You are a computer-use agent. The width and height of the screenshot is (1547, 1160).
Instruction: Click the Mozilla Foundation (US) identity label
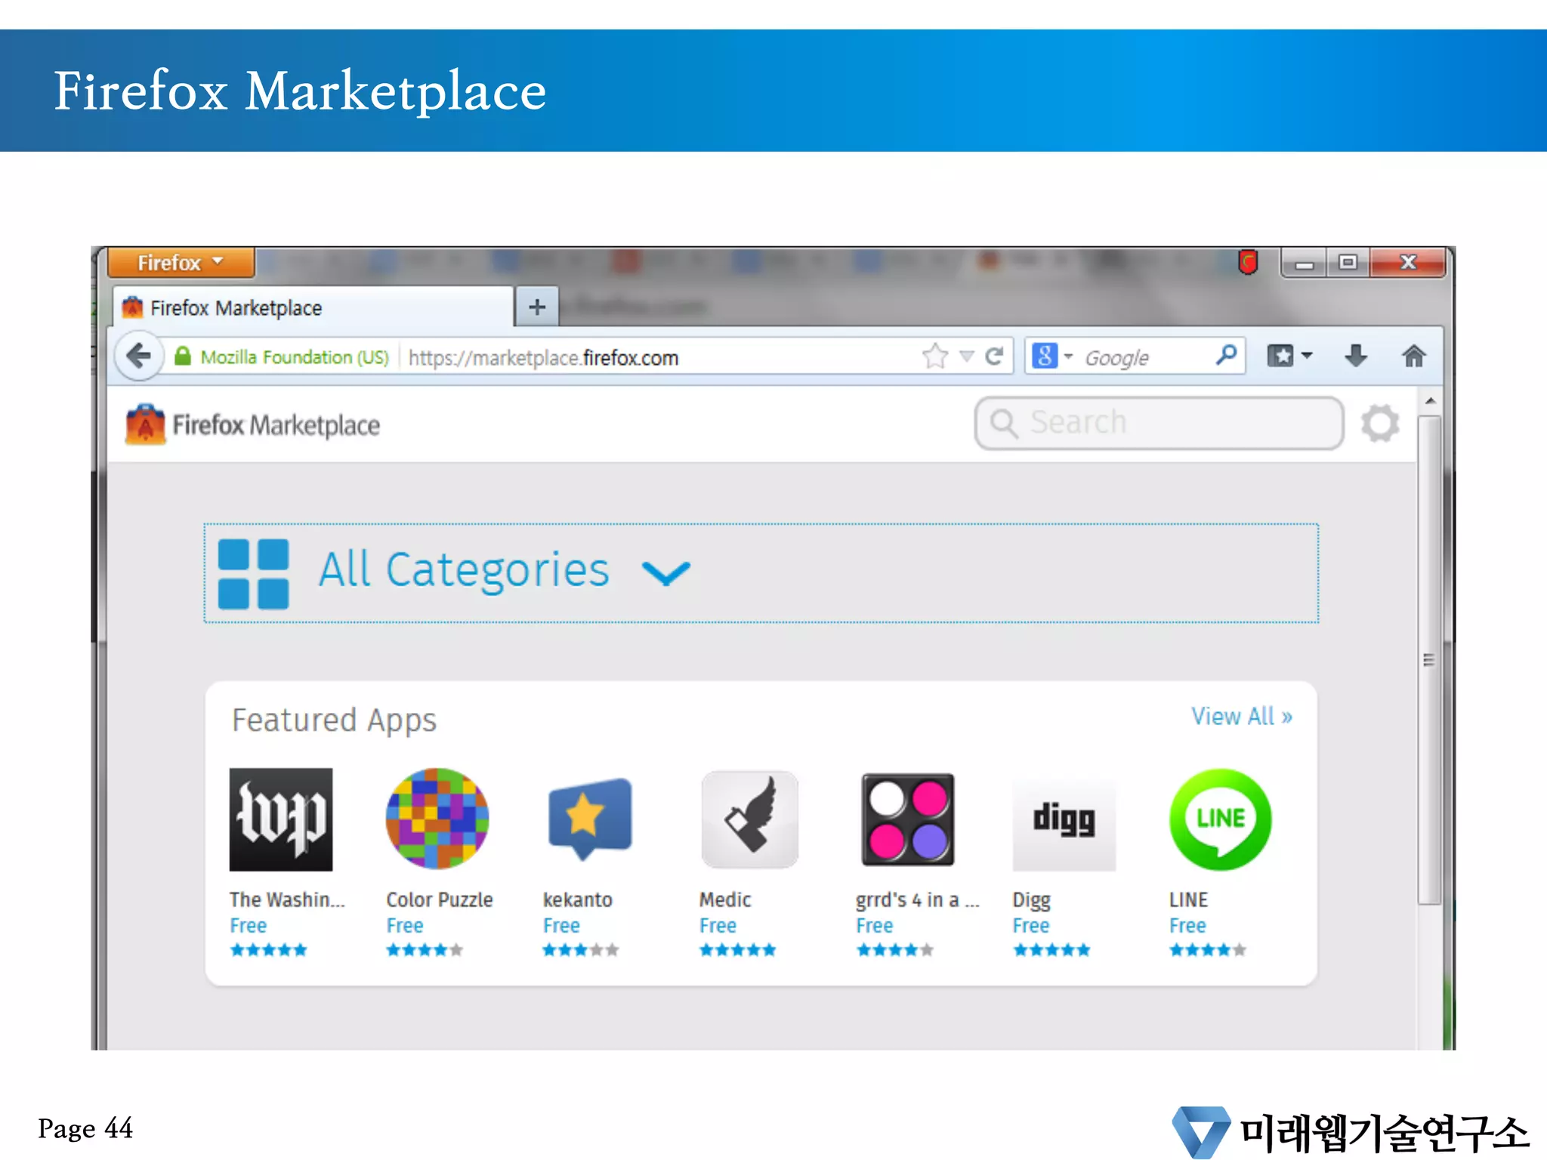295,357
